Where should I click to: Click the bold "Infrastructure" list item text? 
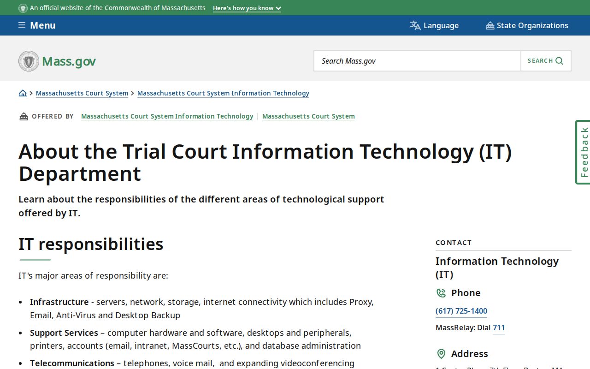(59, 302)
